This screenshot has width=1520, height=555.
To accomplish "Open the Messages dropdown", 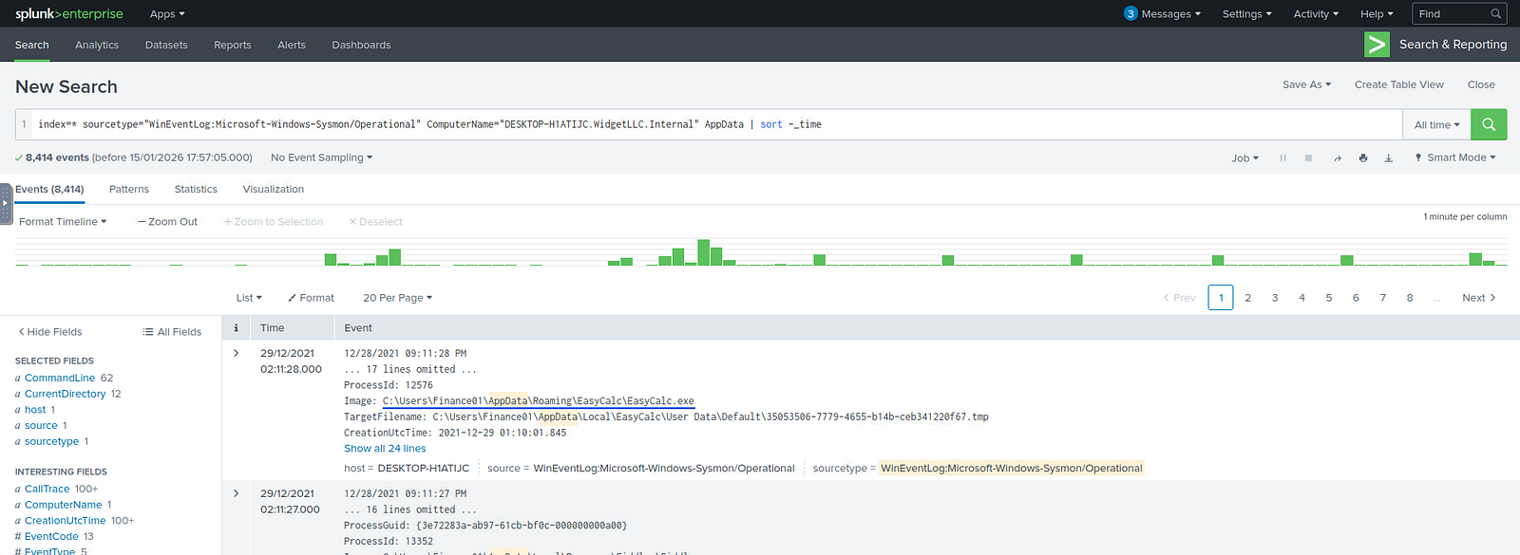I will [1170, 14].
